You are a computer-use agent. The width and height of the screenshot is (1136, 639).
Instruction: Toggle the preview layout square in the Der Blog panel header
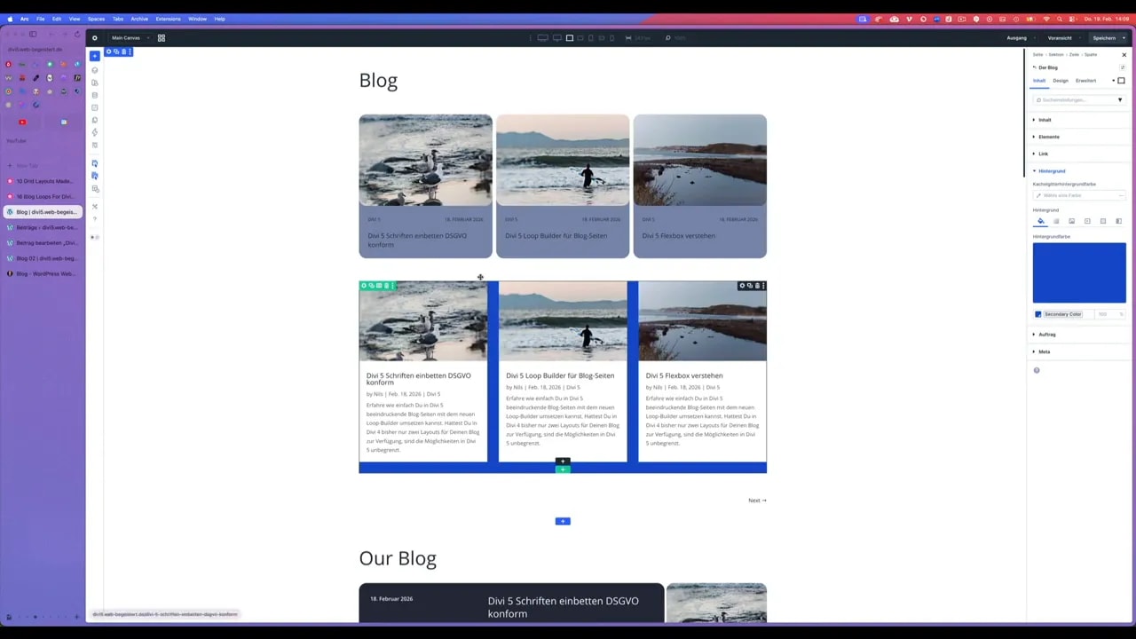[1121, 81]
